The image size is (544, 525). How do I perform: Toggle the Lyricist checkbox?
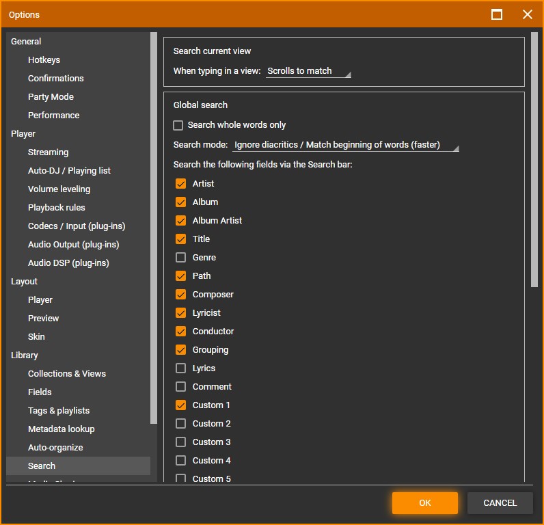coord(180,312)
